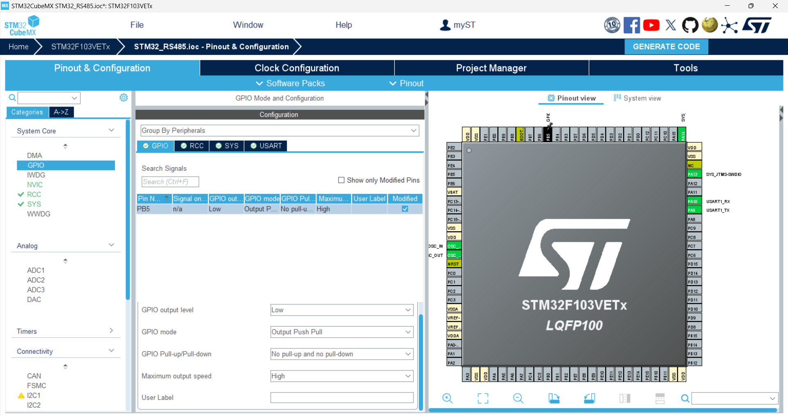Open the GitHub icon link
Screen dimensions: 788x416
[x=690, y=25]
